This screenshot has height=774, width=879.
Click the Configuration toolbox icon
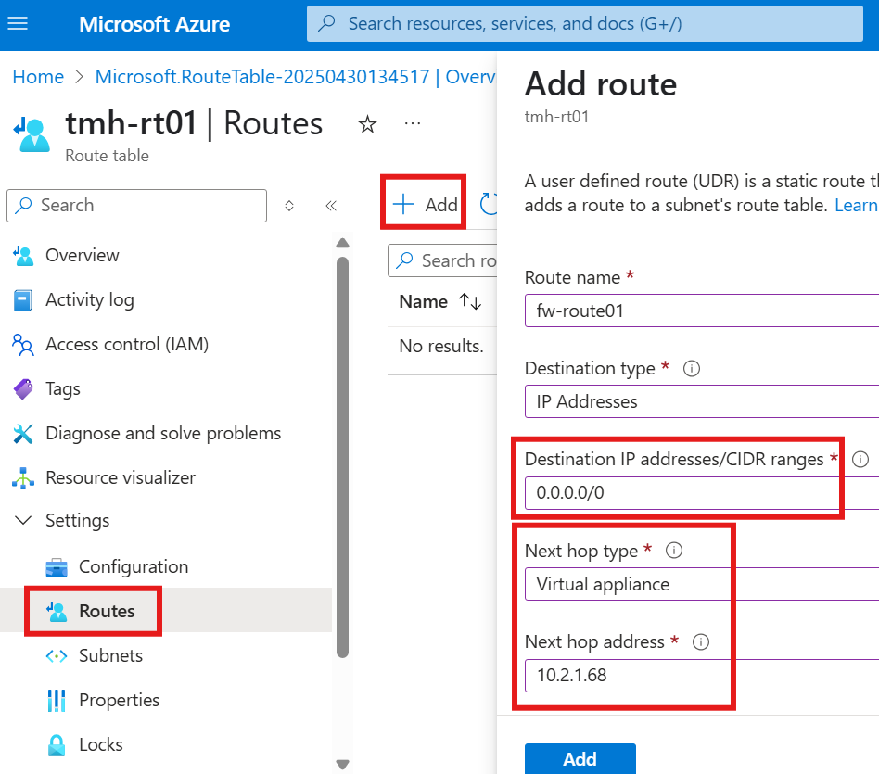[x=57, y=567]
